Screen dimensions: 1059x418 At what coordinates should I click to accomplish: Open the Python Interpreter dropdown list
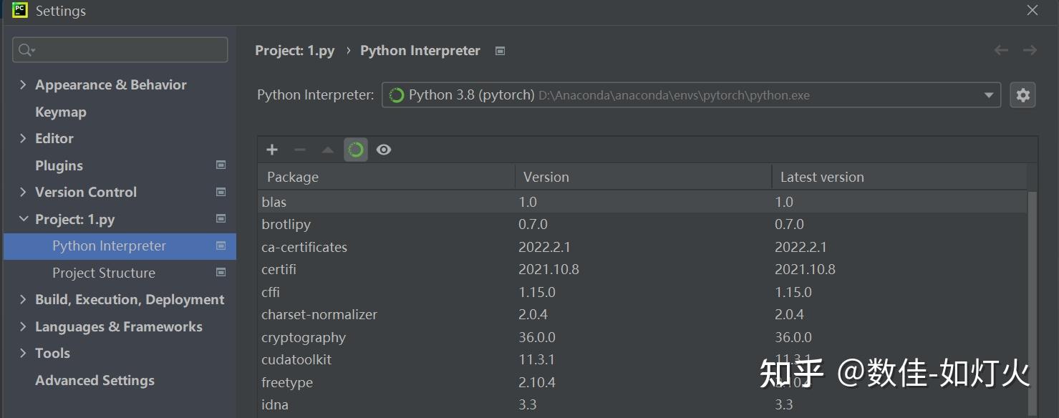coord(989,94)
